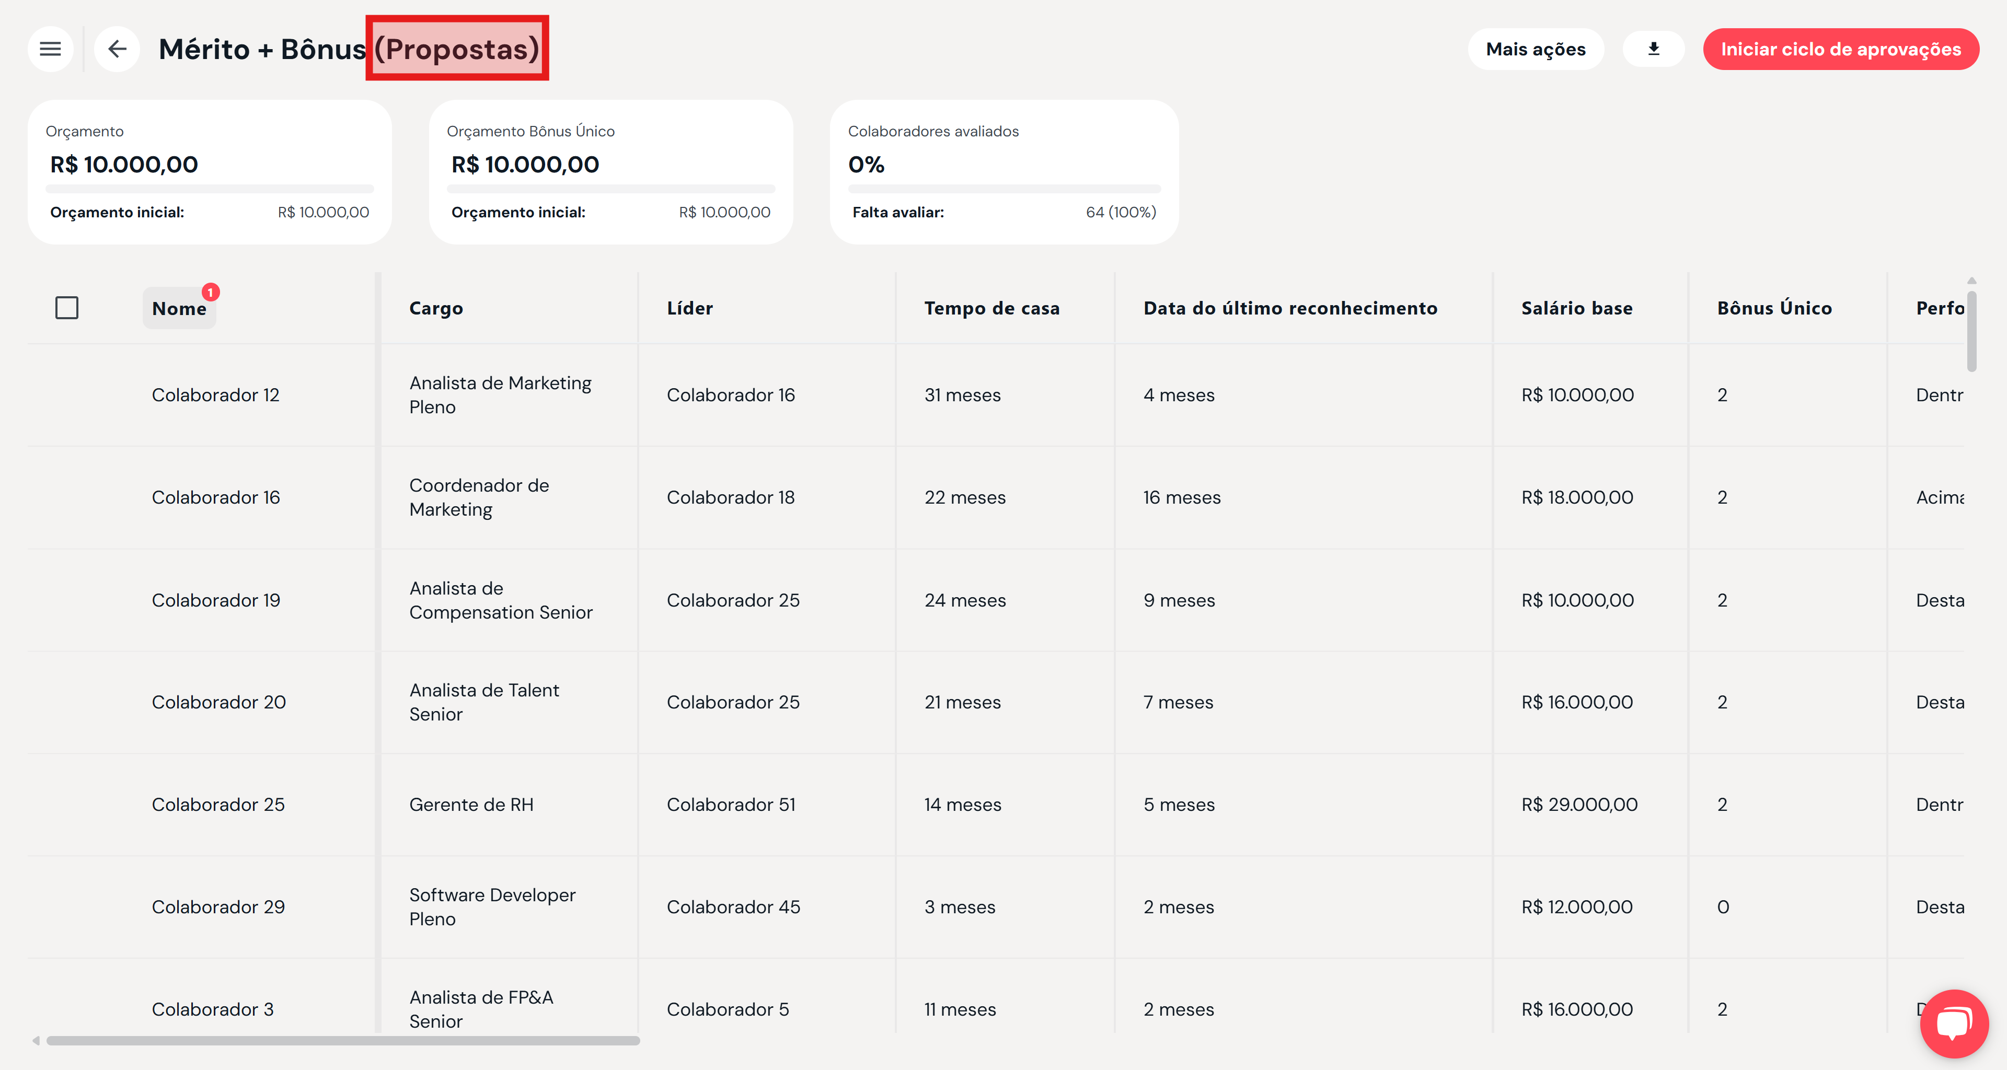The width and height of the screenshot is (2007, 1070).
Task: Click the Tempo de casa column header
Action: [x=991, y=308]
